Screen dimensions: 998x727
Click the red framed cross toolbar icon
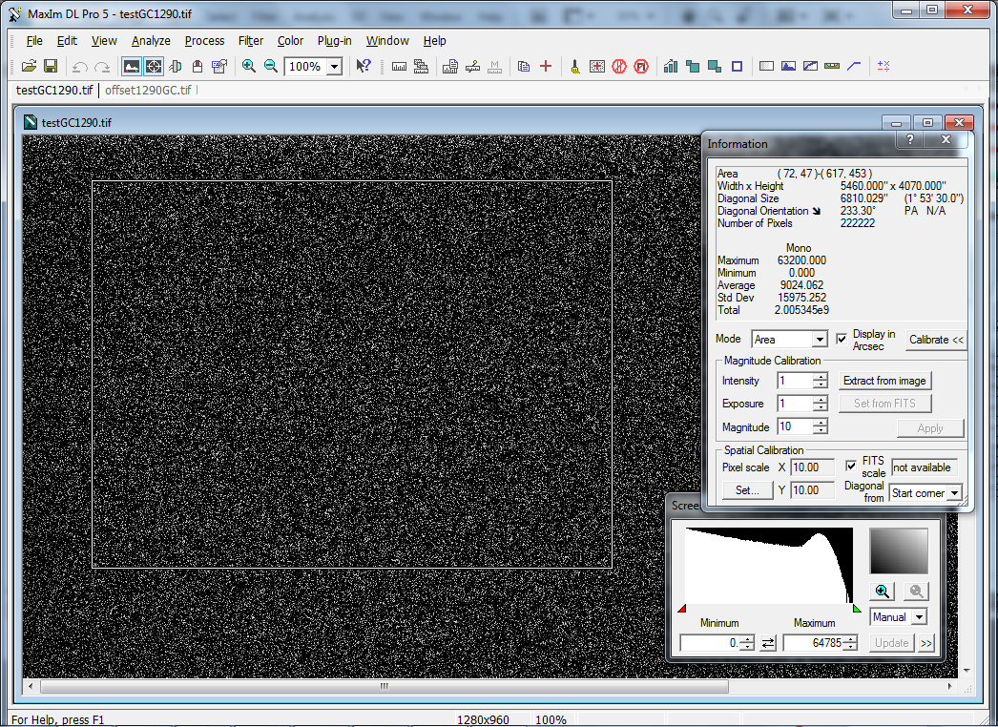[x=597, y=66]
